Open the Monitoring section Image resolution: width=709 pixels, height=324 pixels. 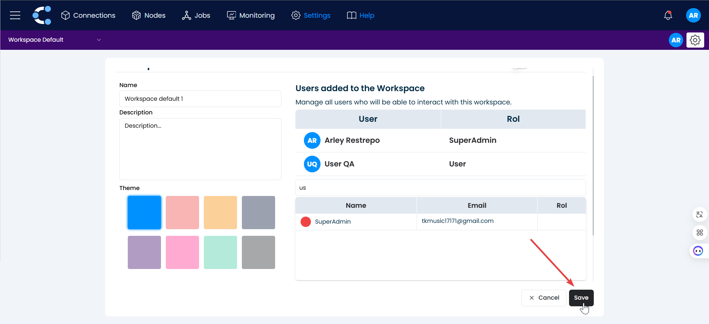pos(251,15)
